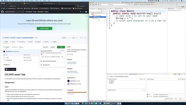Click the Apple logo in the macOS menu bar
Screen dimensions: 186x105
pyautogui.click(x=2, y=1)
